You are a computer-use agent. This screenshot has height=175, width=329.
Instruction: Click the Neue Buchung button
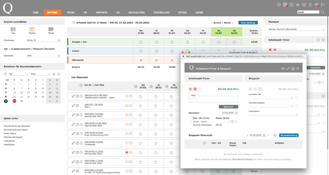[x=248, y=23]
